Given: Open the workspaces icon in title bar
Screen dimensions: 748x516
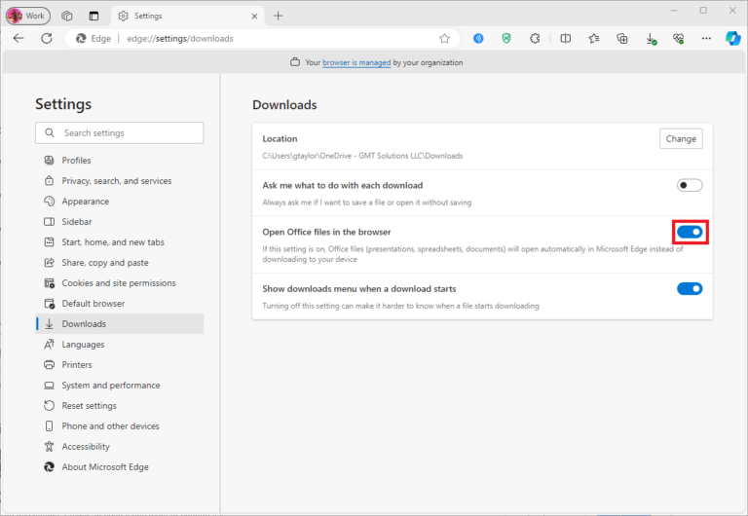Looking at the screenshot, I should [x=67, y=16].
